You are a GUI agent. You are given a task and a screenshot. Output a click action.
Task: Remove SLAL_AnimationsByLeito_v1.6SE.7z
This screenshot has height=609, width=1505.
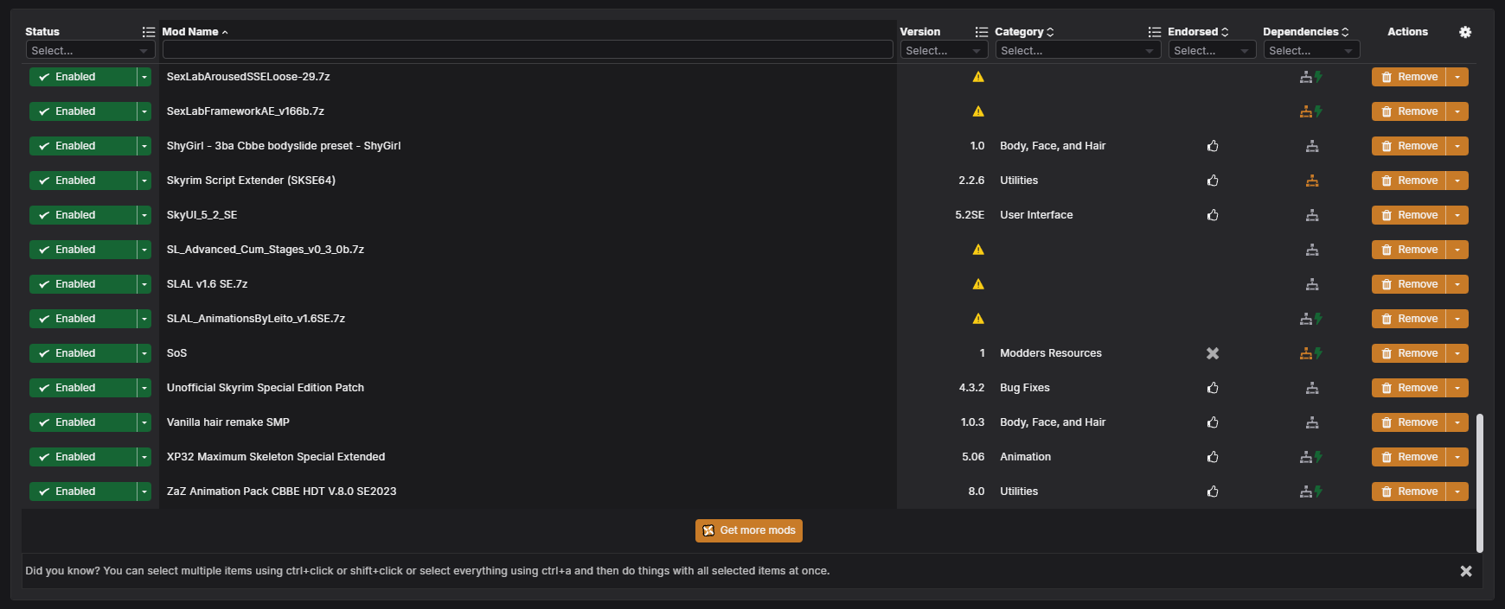1409,319
